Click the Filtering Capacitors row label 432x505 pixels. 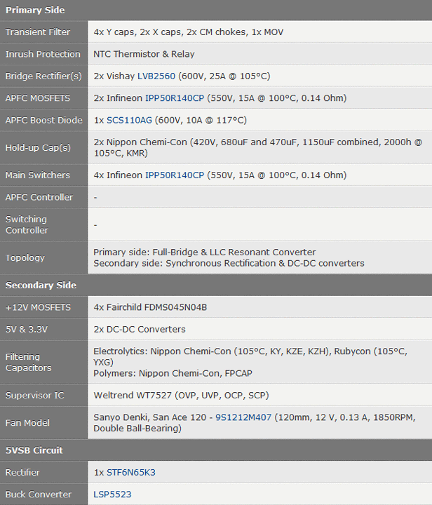[x=28, y=362]
